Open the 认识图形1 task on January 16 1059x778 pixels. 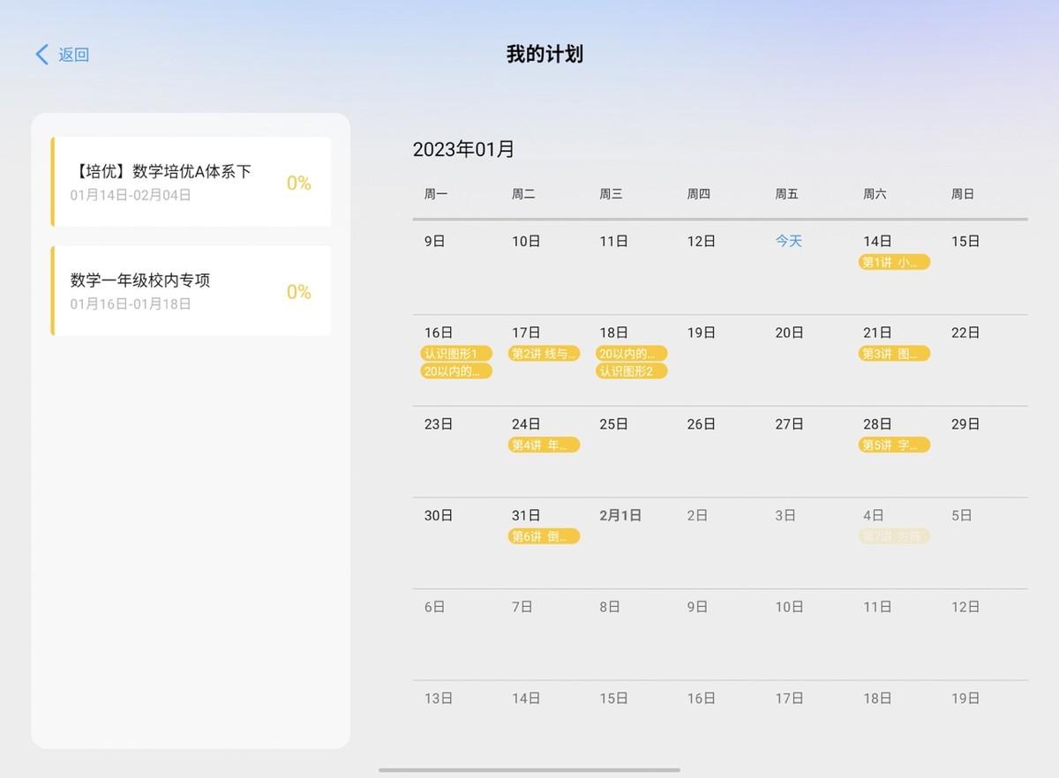click(x=454, y=353)
